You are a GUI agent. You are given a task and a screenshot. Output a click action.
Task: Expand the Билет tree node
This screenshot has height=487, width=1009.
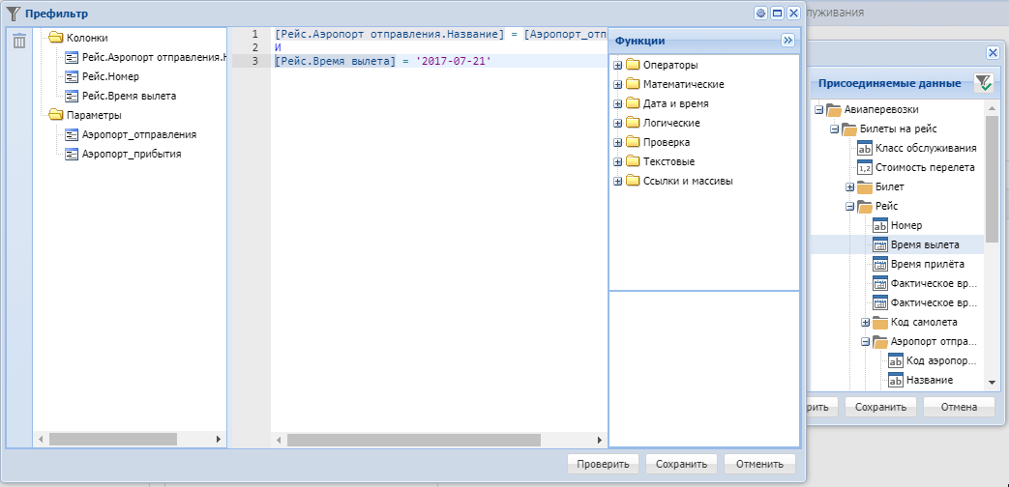click(849, 186)
